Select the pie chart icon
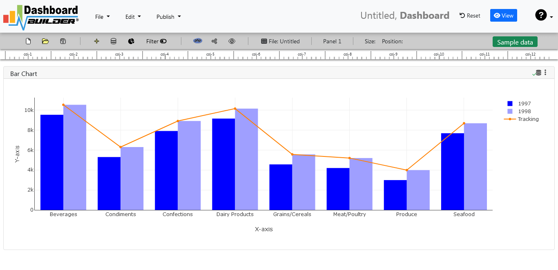Viewport: 558px width, 270px height. click(131, 41)
